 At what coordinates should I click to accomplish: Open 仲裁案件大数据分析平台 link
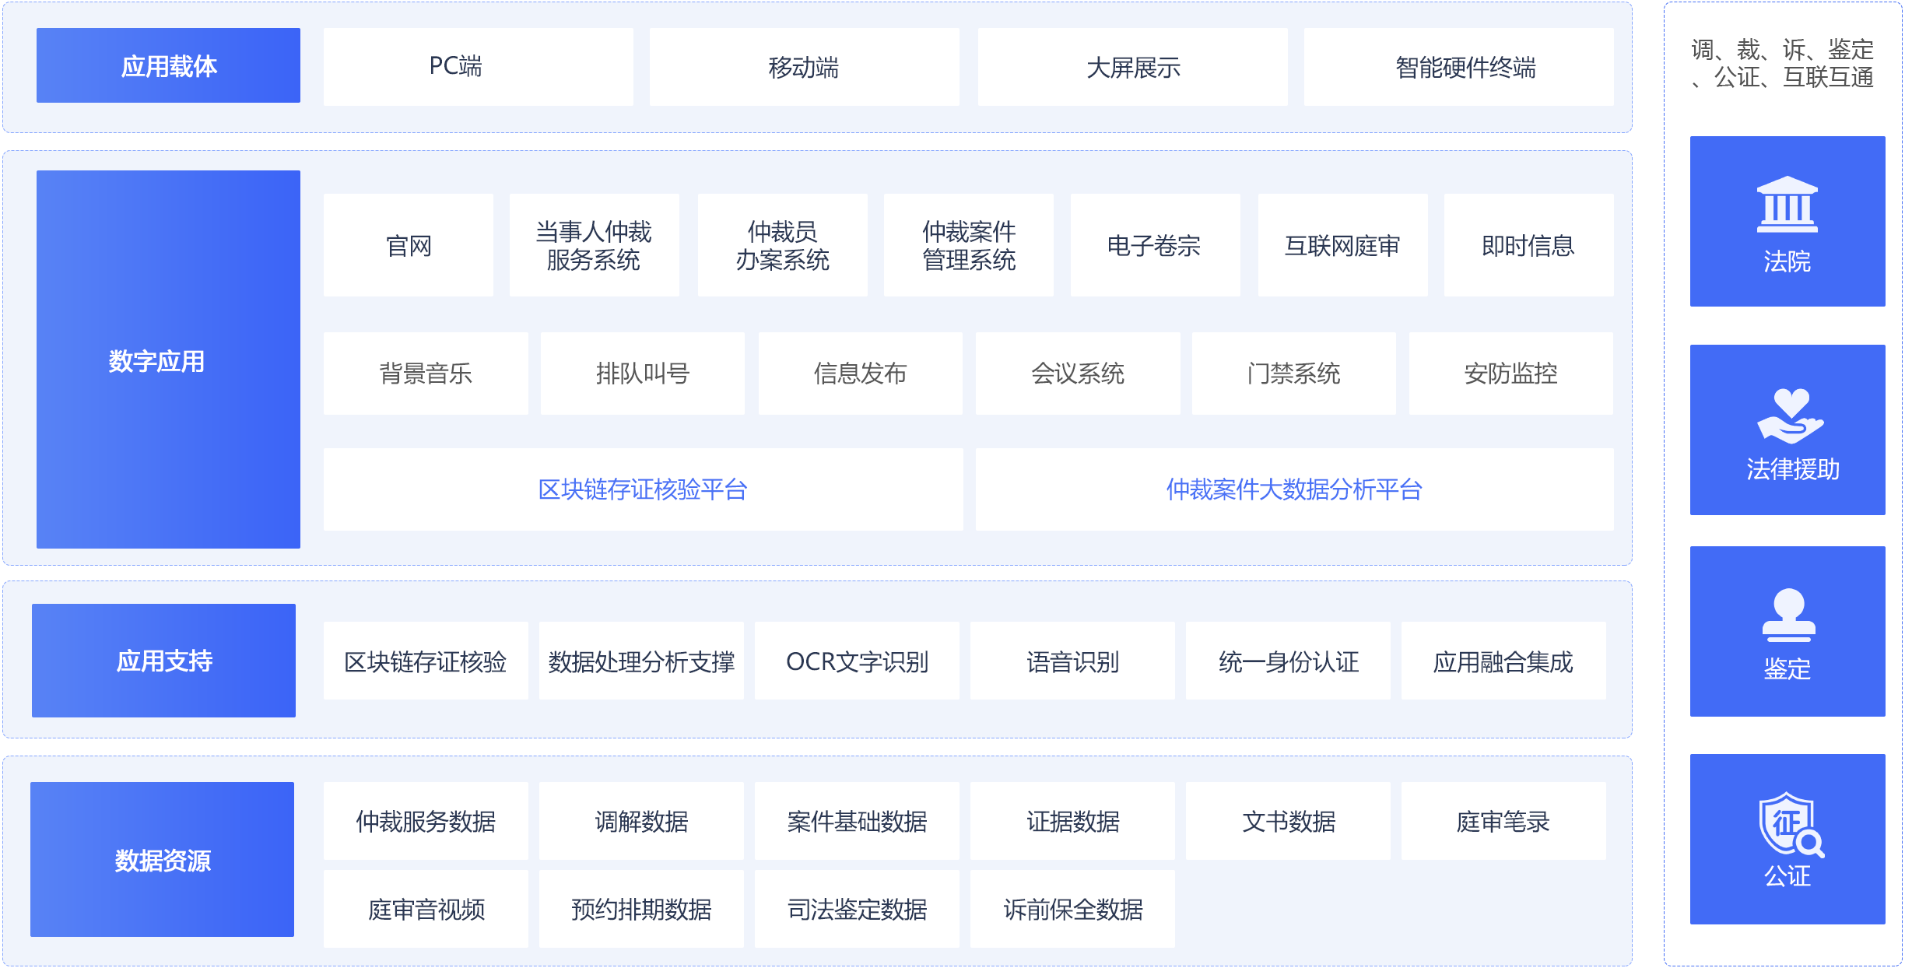[x=1293, y=489]
